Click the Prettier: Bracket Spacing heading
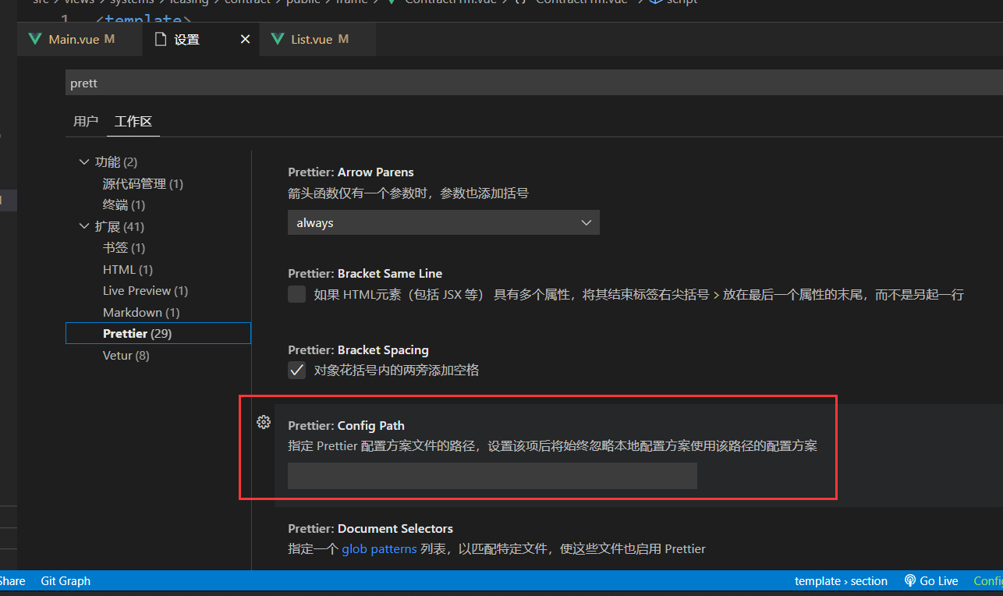 coord(358,350)
